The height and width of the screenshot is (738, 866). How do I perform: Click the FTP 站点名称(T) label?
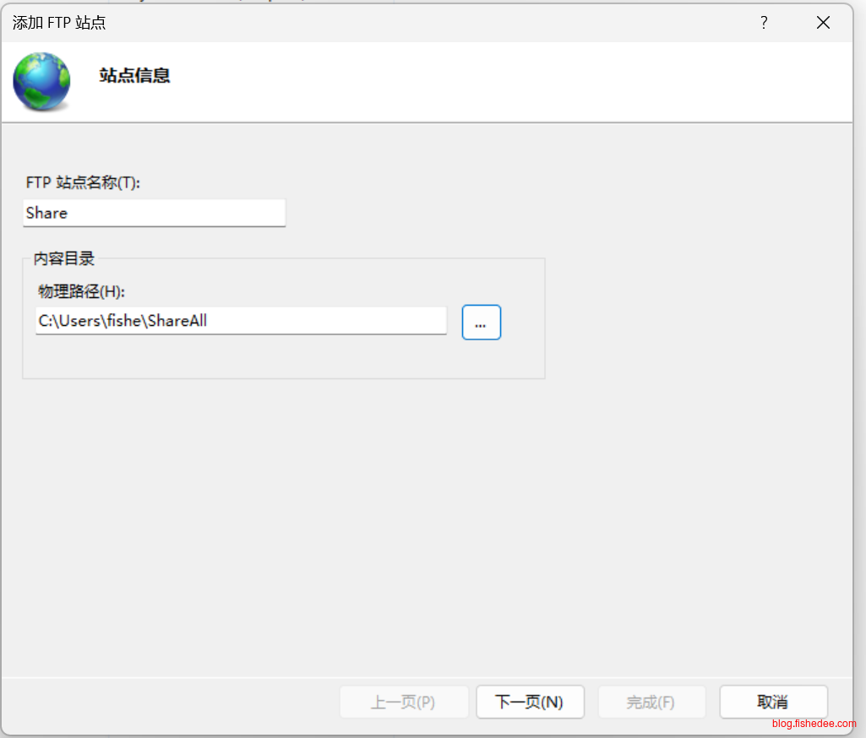(82, 182)
